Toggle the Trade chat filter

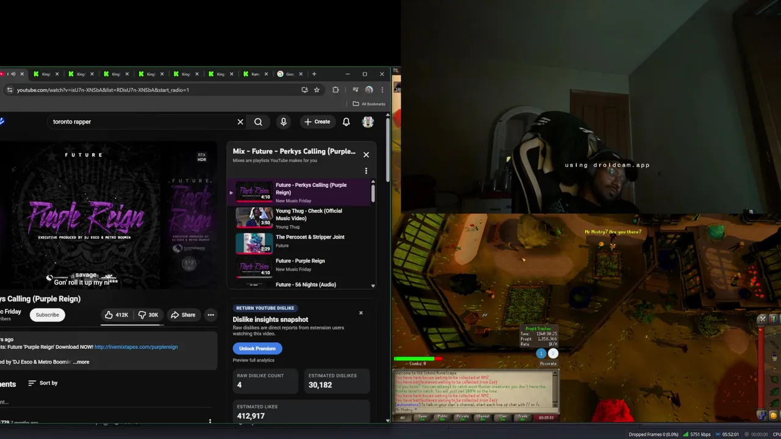pos(523,418)
